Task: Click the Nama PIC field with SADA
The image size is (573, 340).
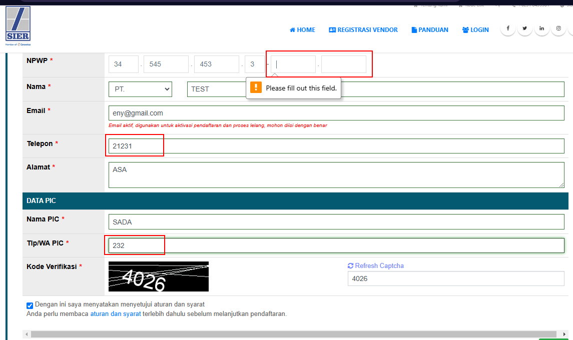Action: point(336,222)
